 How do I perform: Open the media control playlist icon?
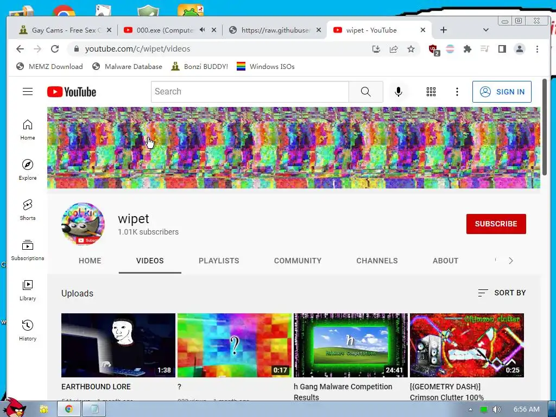click(485, 49)
